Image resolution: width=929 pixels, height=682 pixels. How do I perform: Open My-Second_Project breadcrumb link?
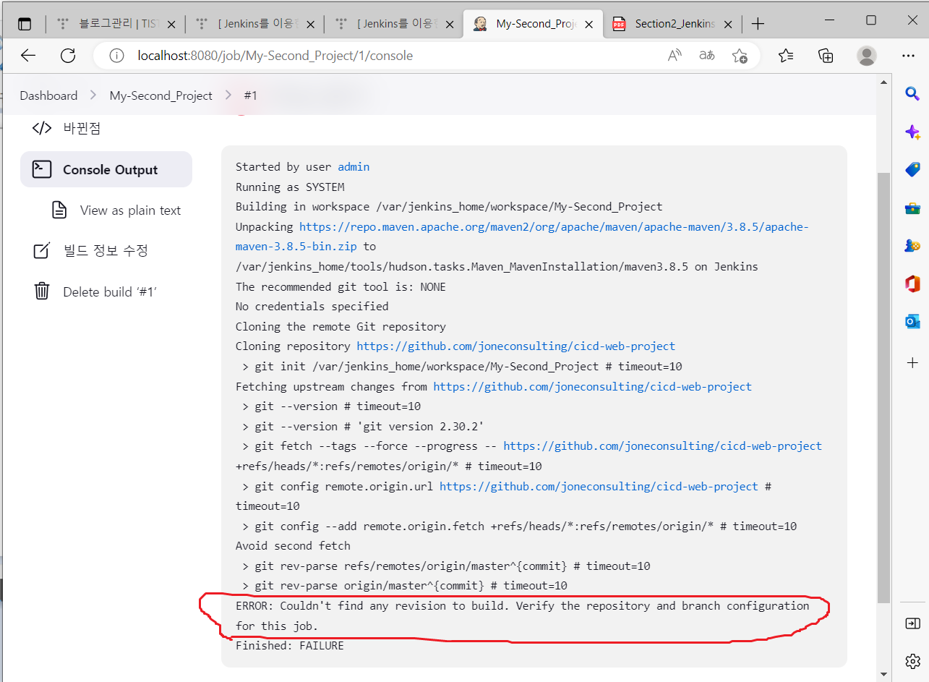[161, 95]
